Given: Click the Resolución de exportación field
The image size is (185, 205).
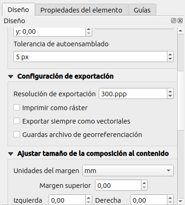Looking at the screenshot, I should point(133,93).
